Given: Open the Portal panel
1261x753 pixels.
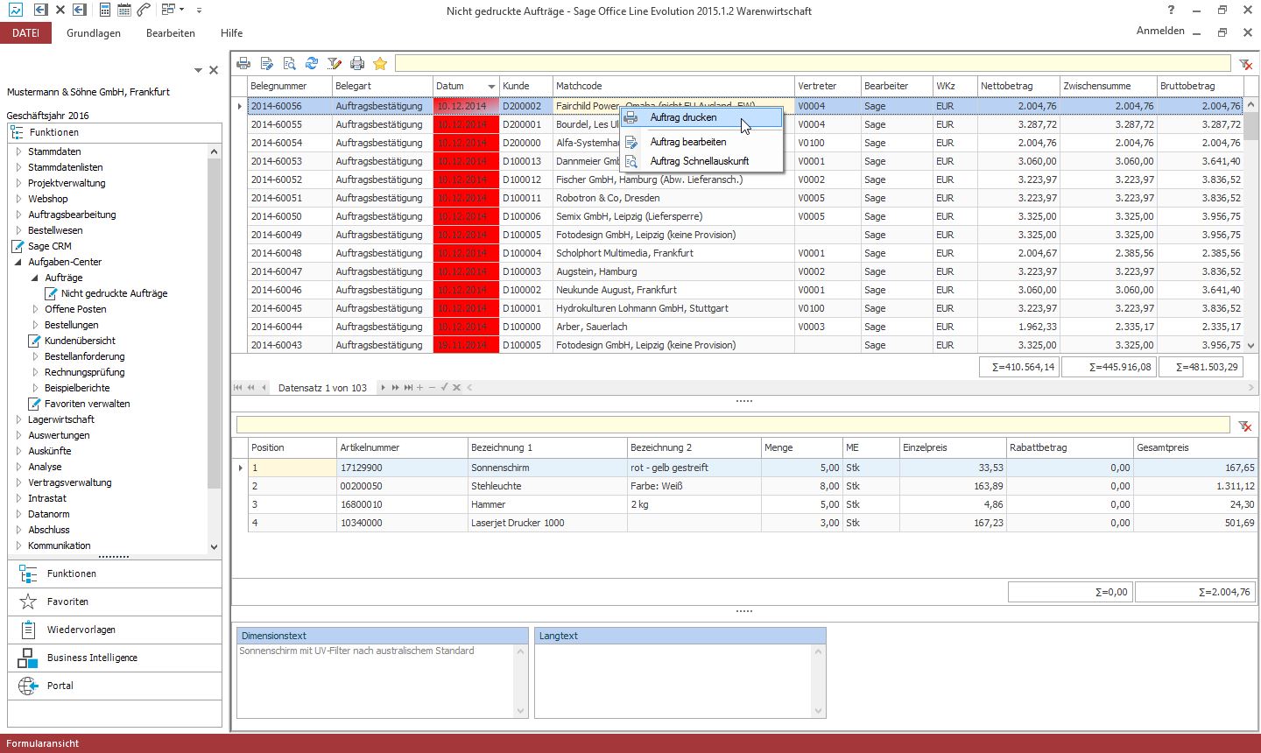Looking at the screenshot, I should pyautogui.click(x=115, y=686).
